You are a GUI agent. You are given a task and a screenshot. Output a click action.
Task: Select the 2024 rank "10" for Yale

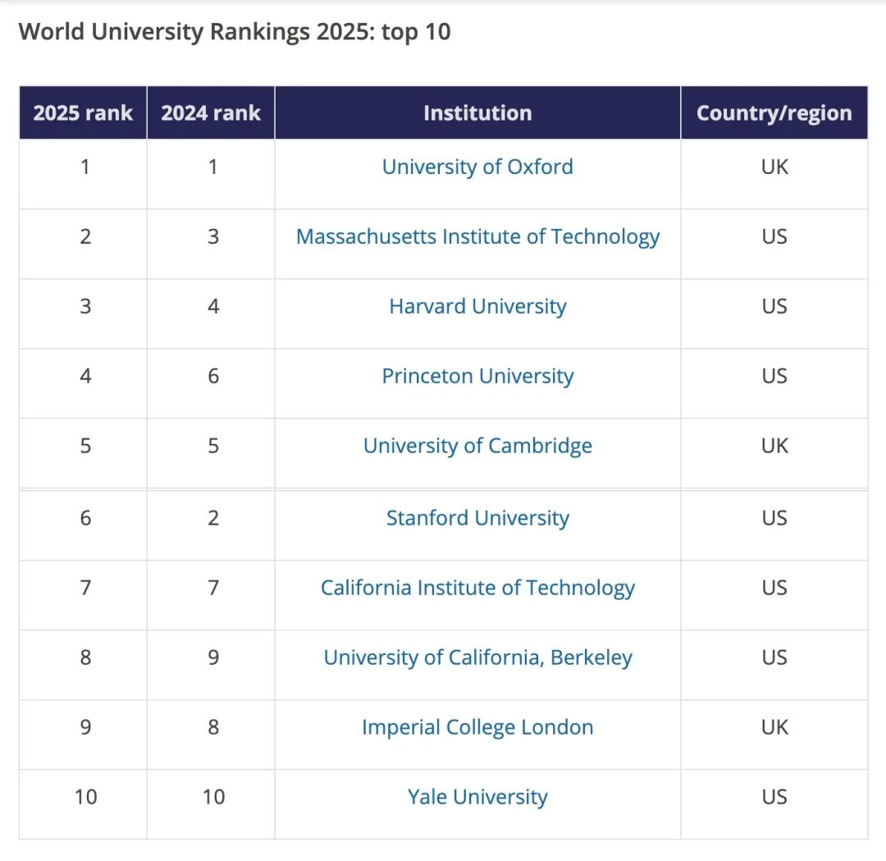[213, 796]
